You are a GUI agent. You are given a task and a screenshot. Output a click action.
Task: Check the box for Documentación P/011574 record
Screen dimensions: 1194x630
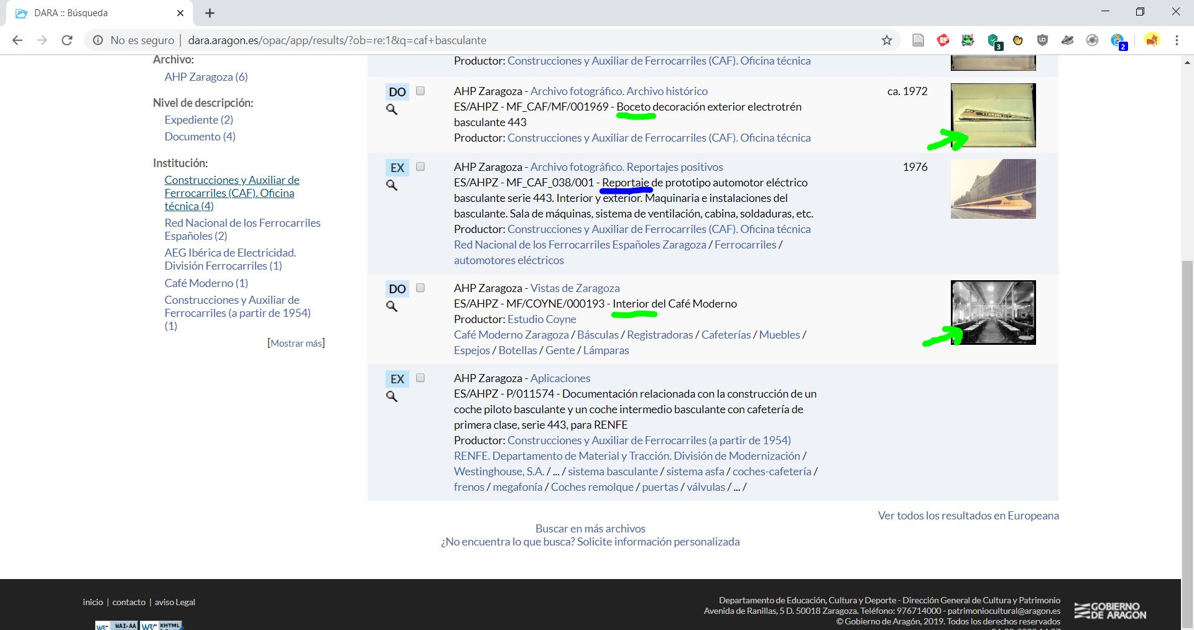(420, 378)
